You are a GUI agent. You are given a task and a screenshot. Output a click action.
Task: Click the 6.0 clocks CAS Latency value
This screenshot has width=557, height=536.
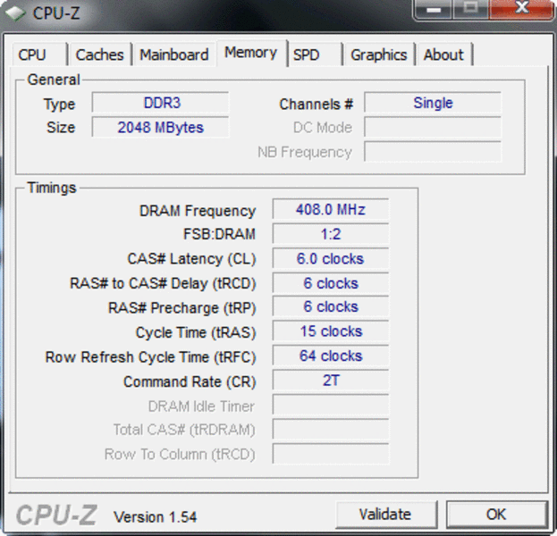point(331,258)
